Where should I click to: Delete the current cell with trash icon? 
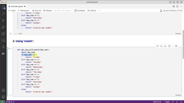tap(176, 46)
